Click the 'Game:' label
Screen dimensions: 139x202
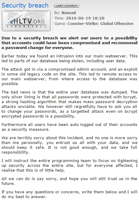pyautogui.click(x=60, y=23)
